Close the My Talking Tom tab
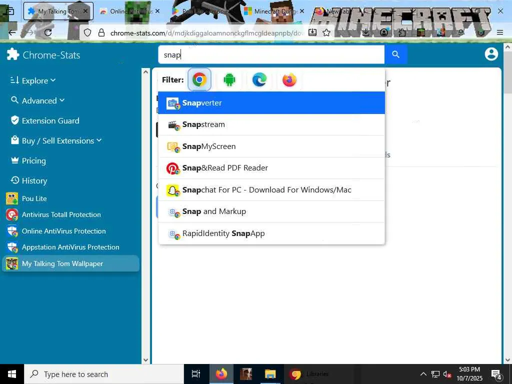This screenshot has height=384, width=512. 85,11
